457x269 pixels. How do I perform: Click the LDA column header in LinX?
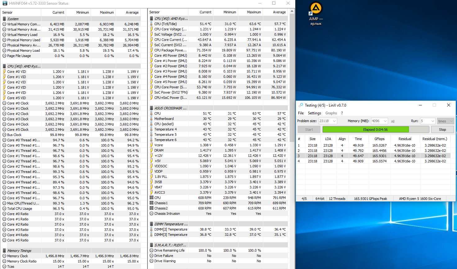point(328,139)
